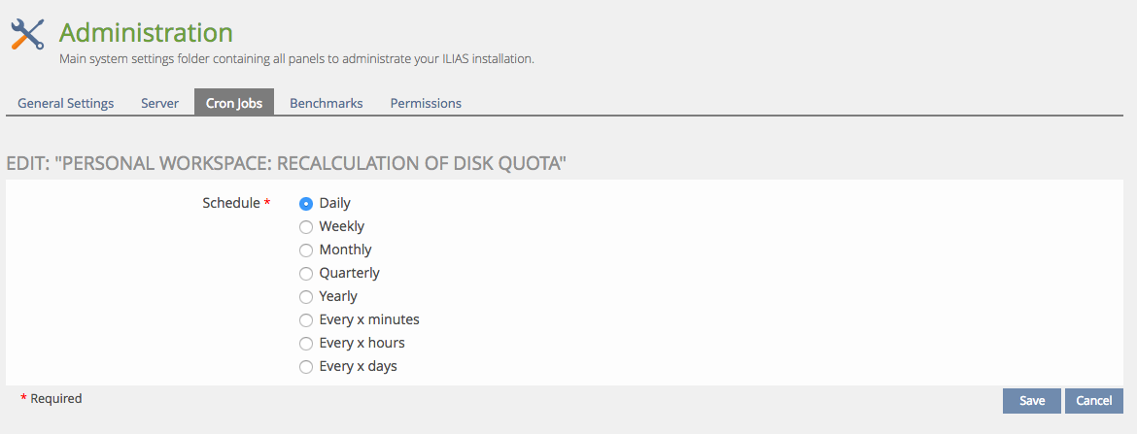
Task: Open the Permissions tab
Action: [426, 103]
